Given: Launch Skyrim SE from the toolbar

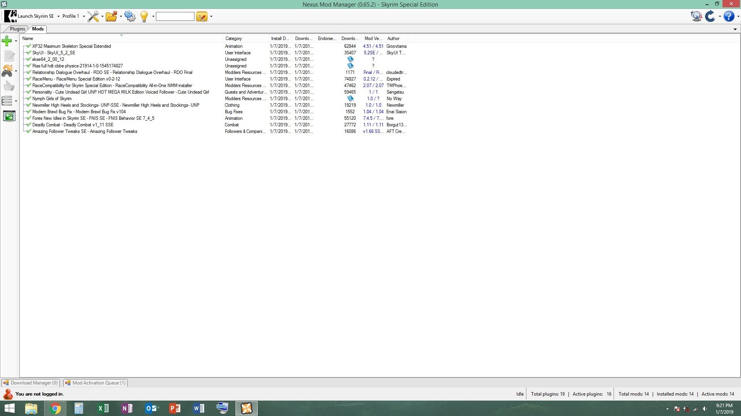Looking at the screenshot, I should pos(29,16).
